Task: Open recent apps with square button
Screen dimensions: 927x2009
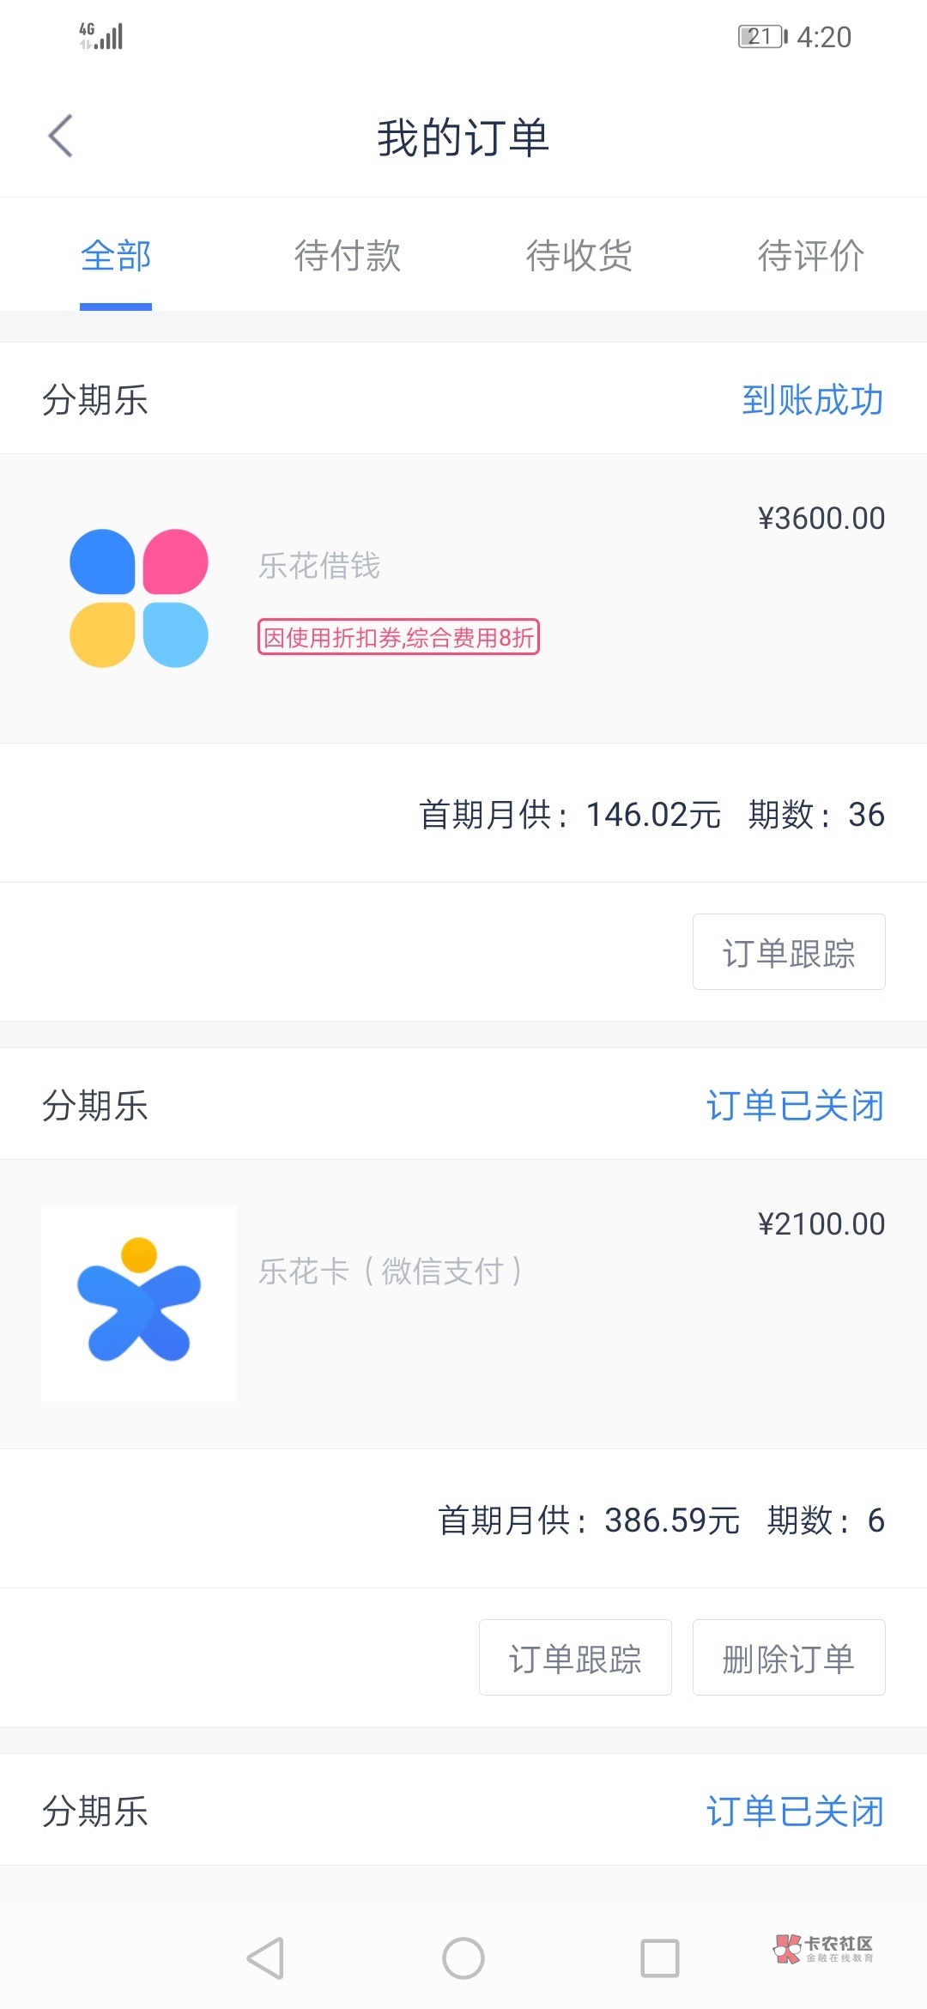Action: click(660, 1958)
